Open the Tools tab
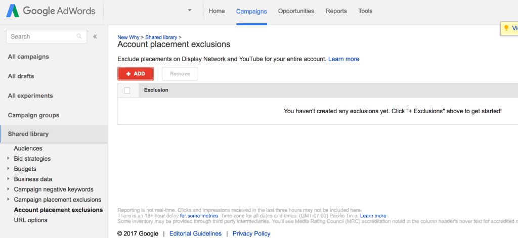 point(365,11)
